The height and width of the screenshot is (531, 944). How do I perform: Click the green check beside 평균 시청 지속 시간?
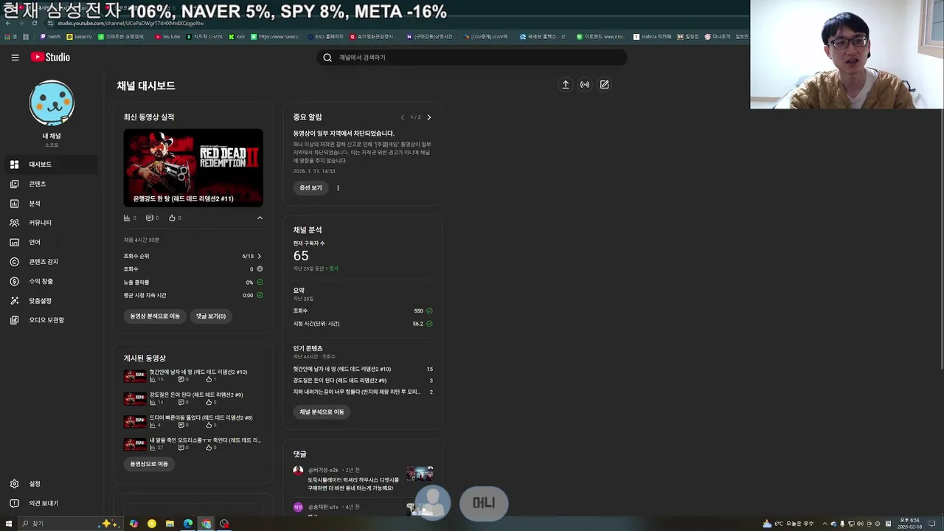pyautogui.click(x=260, y=295)
